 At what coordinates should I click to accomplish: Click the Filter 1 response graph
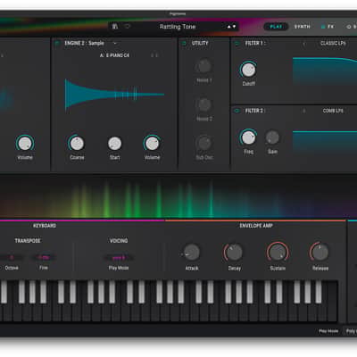(325, 72)
